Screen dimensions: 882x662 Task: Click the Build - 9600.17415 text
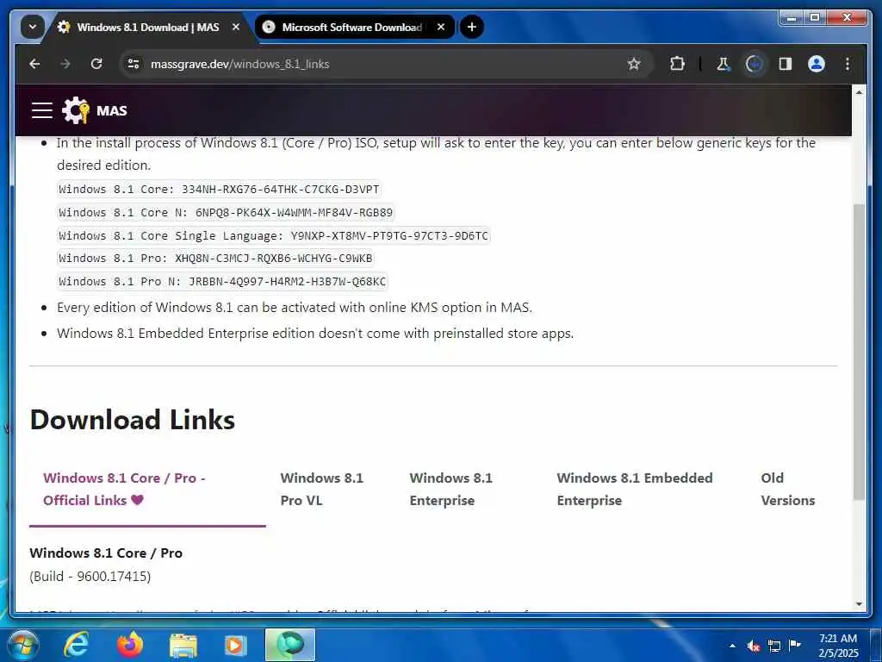90,577
